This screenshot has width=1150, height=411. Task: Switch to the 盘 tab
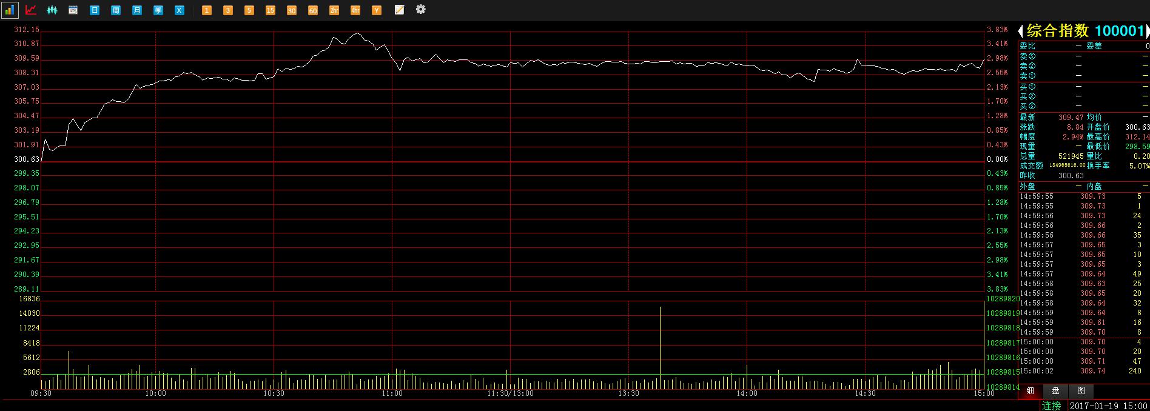[x=1055, y=391]
